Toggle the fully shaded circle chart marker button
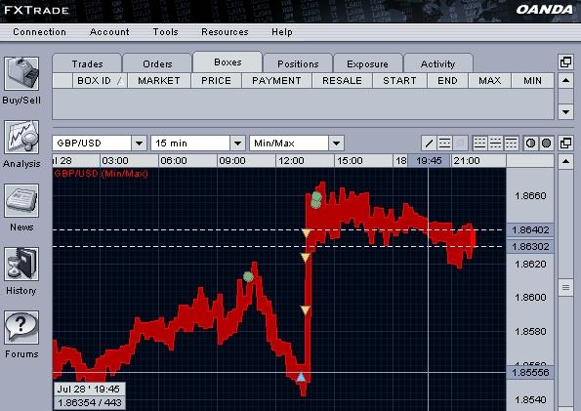Screen dimensions: 581x411 546,144
